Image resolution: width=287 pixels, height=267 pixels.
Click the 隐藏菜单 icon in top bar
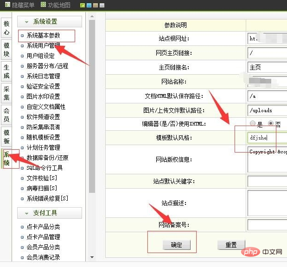tap(7, 5)
